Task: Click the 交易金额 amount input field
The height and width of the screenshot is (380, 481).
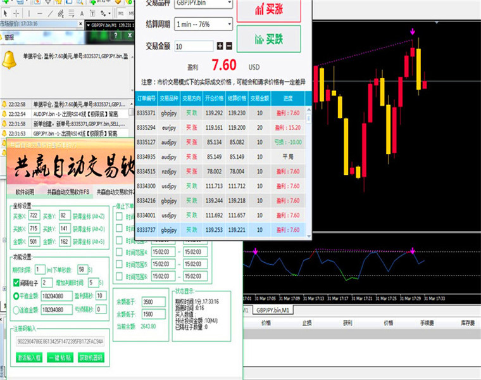Action: pos(194,46)
